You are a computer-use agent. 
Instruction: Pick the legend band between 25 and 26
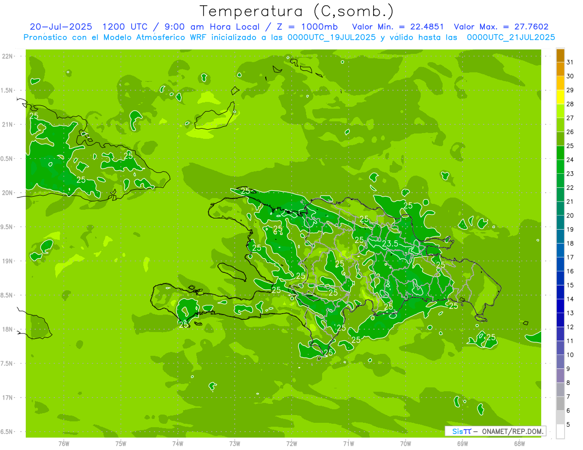[560, 139]
